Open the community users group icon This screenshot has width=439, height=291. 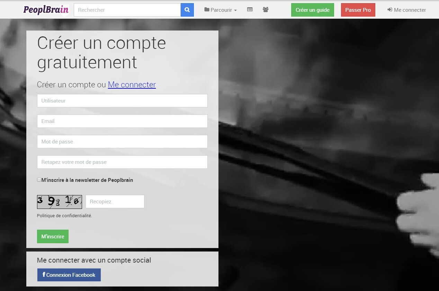tap(266, 10)
